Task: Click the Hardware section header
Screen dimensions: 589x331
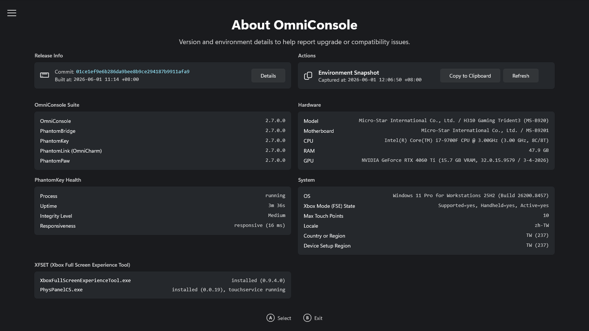Action: coord(310,105)
